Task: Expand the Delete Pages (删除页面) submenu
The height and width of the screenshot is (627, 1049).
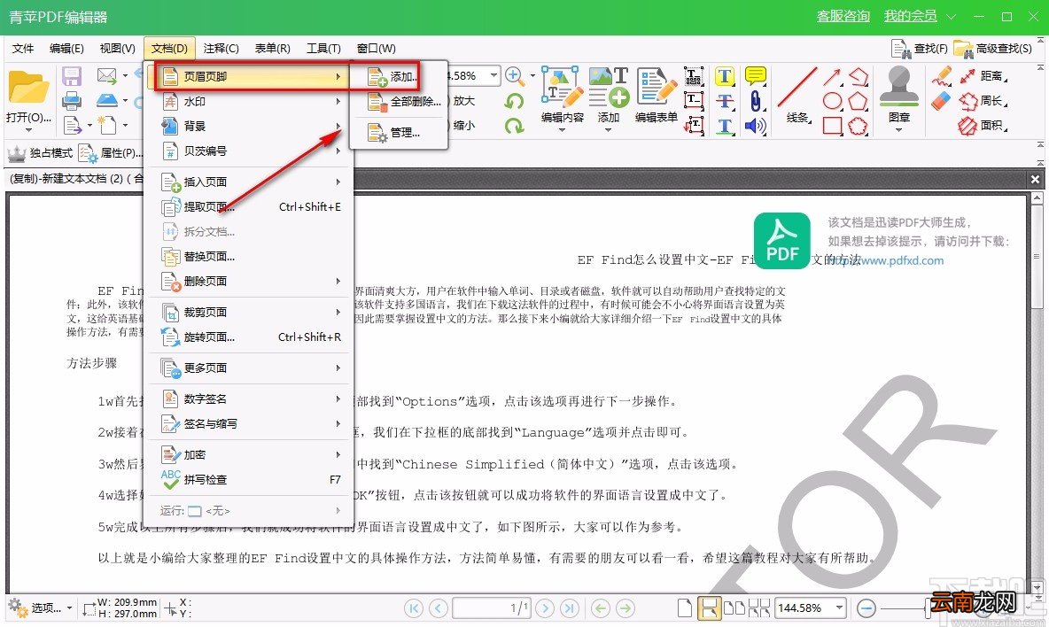Action: (x=252, y=282)
